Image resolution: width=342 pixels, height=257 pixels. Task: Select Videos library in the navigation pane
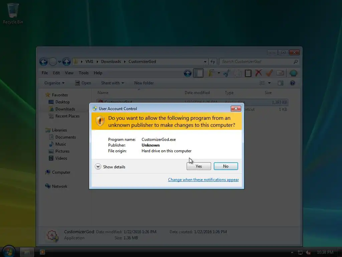58,158
